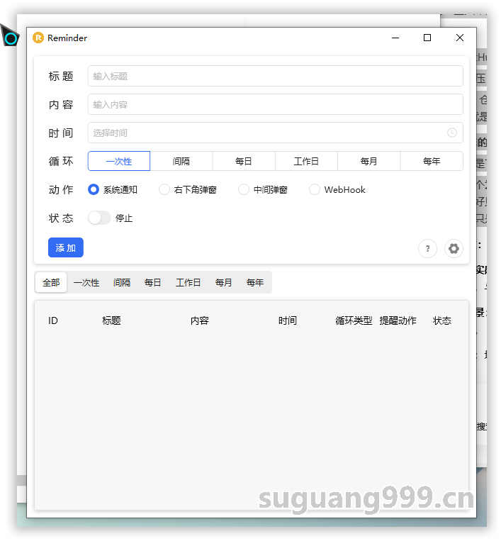Toggle the 状态 status switch
The height and width of the screenshot is (541, 501).
click(99, 218)
